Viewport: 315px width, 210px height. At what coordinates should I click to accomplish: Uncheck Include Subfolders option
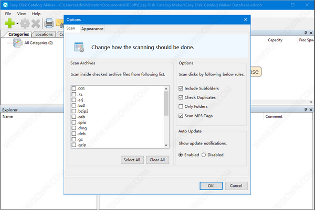181,88
